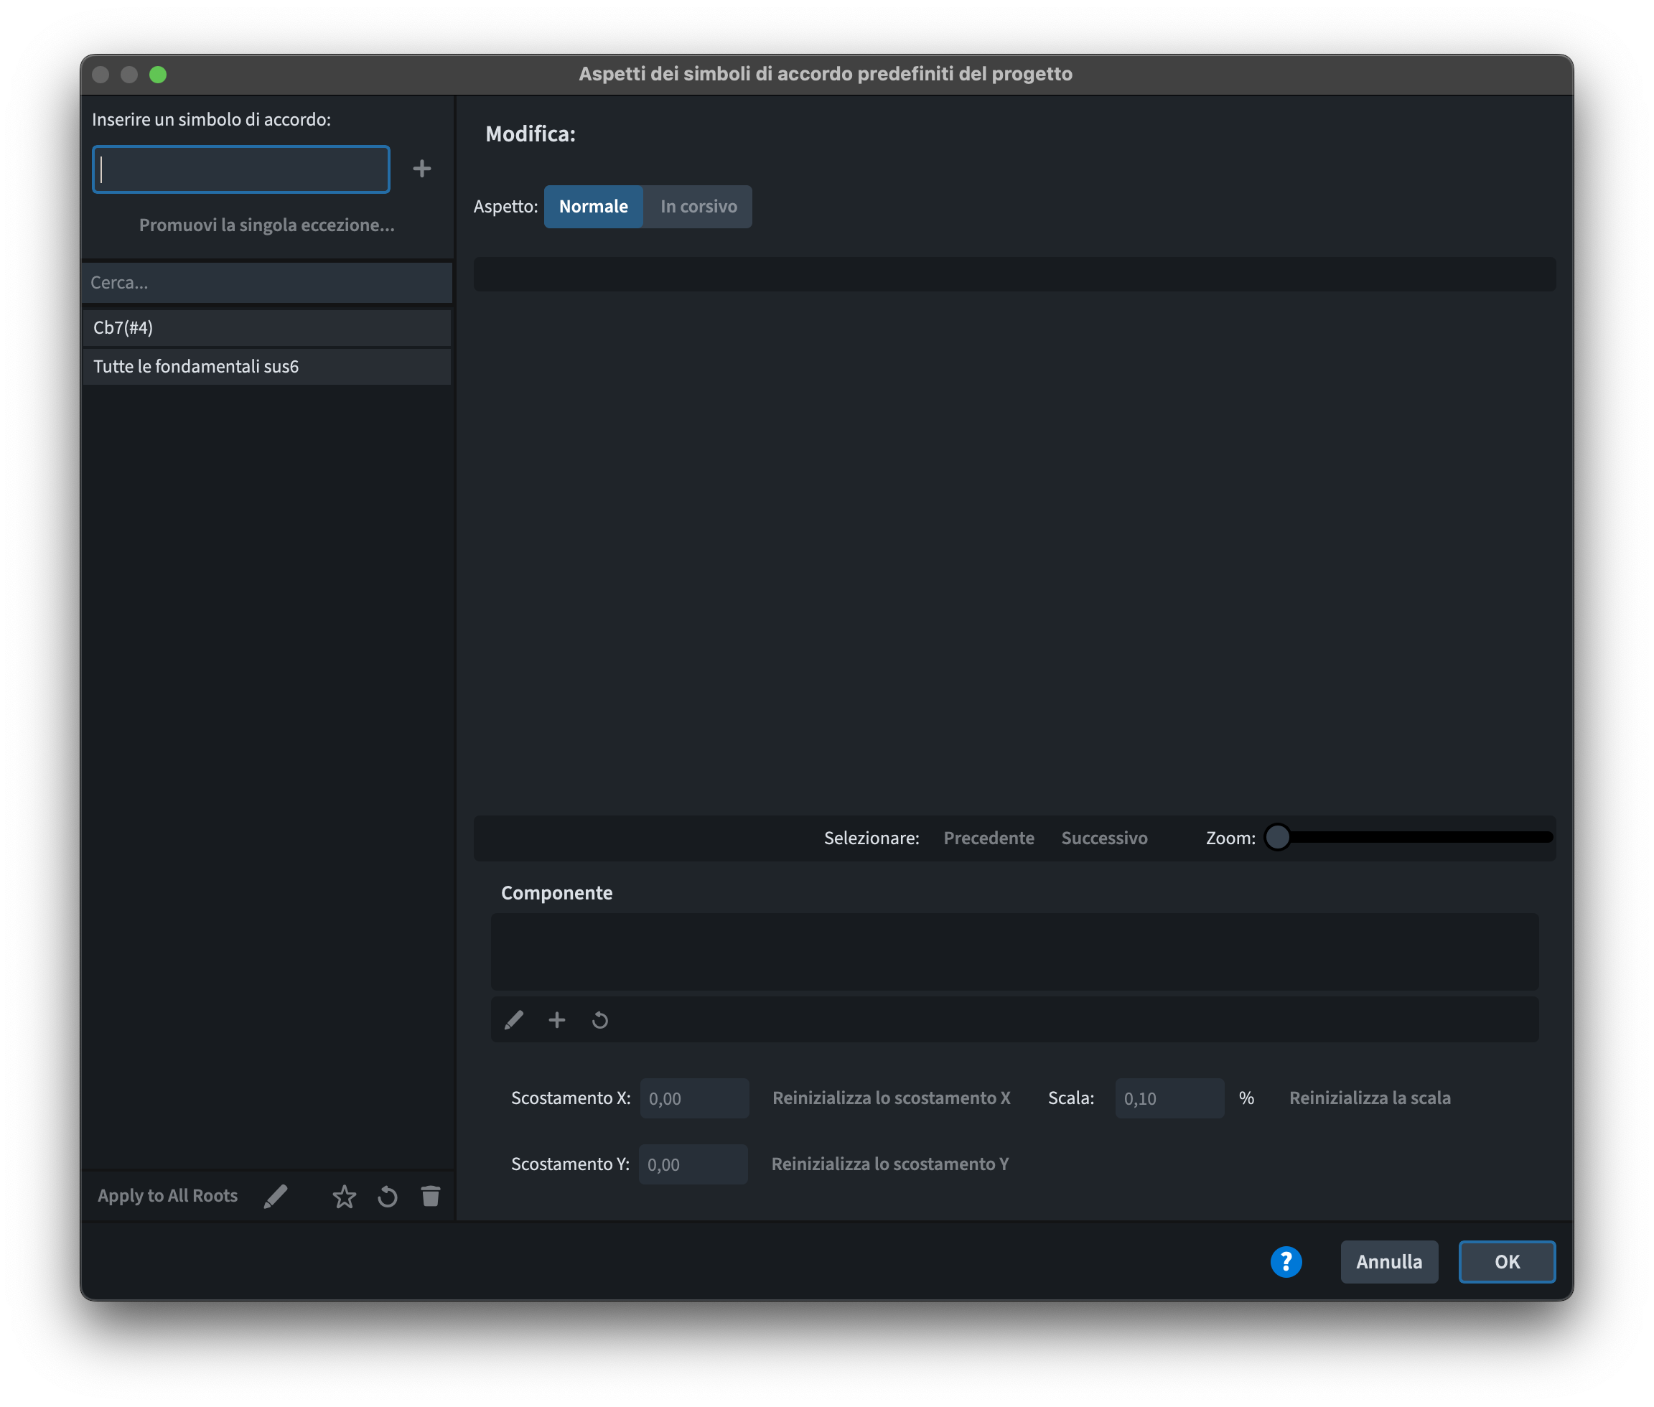The width and height of the screenshot is (1654, 1407).
Task: Add a component with the plus icon
Action: (x=556, y=1019)
